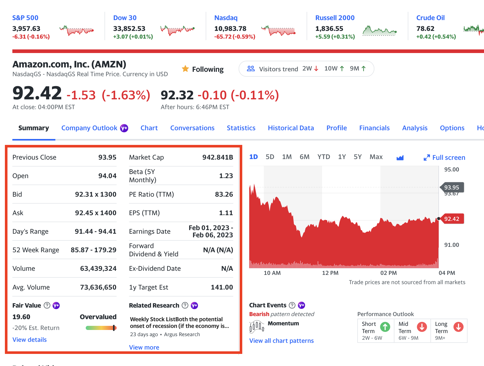This screenshot has width=484, height=366.
Task: Click the Visitors trend pill
Action: (306, 69)
